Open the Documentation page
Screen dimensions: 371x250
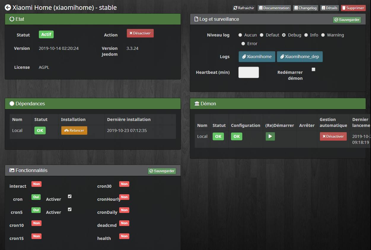(274, 8)
